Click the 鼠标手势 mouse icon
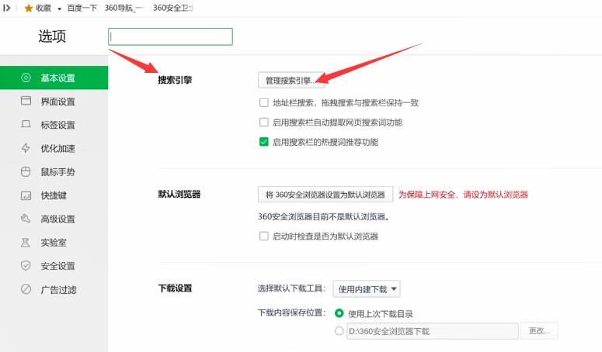 tap(26, 171)
